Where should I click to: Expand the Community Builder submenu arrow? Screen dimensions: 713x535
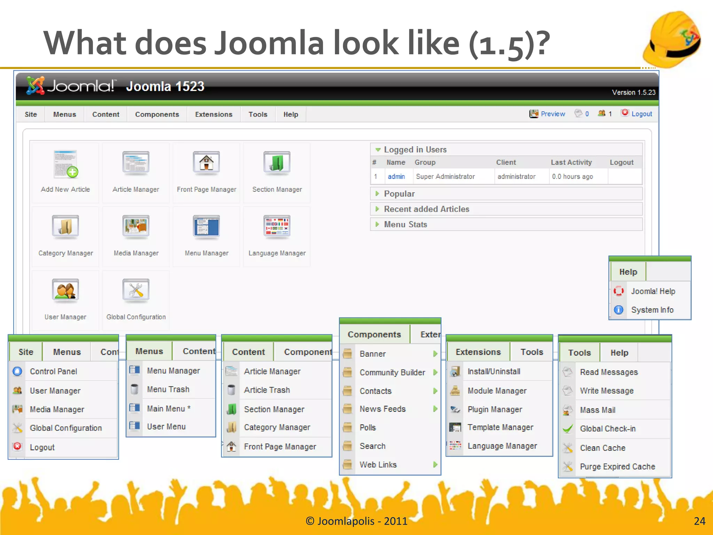pyautogui.click(x=435, y=372)
